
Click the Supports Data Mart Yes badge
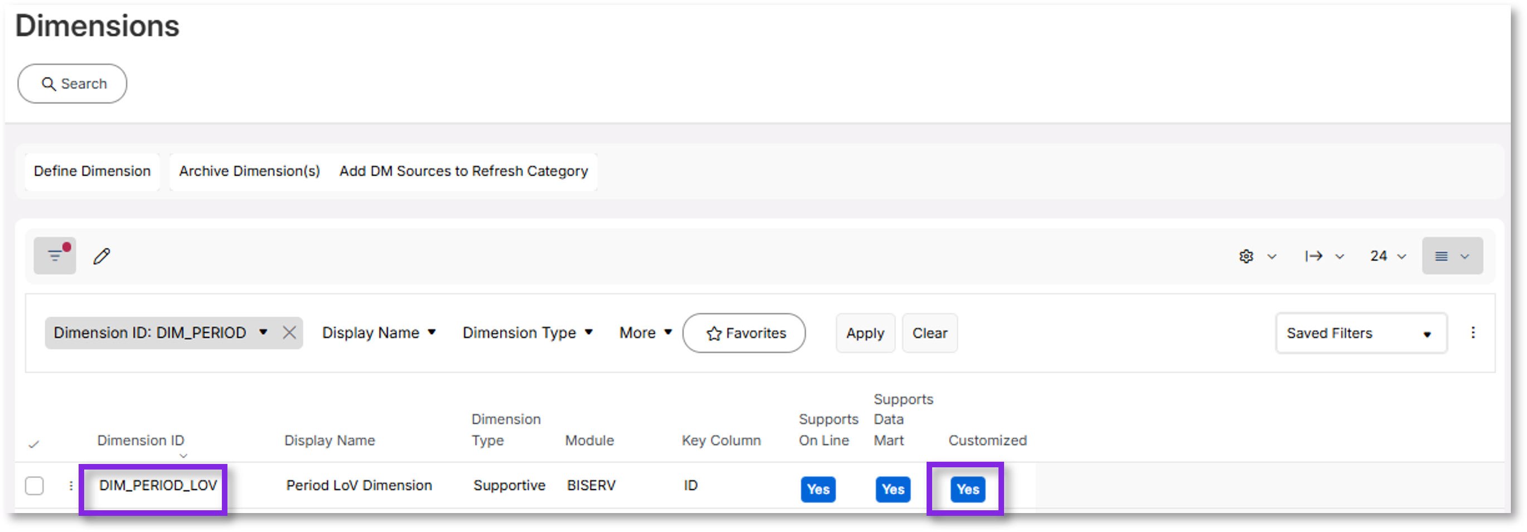pos(893,489)
